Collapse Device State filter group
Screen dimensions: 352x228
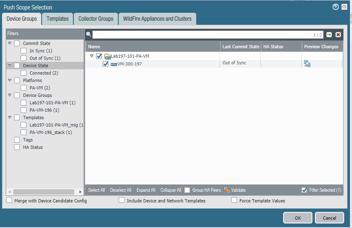[x=9, y=66]
